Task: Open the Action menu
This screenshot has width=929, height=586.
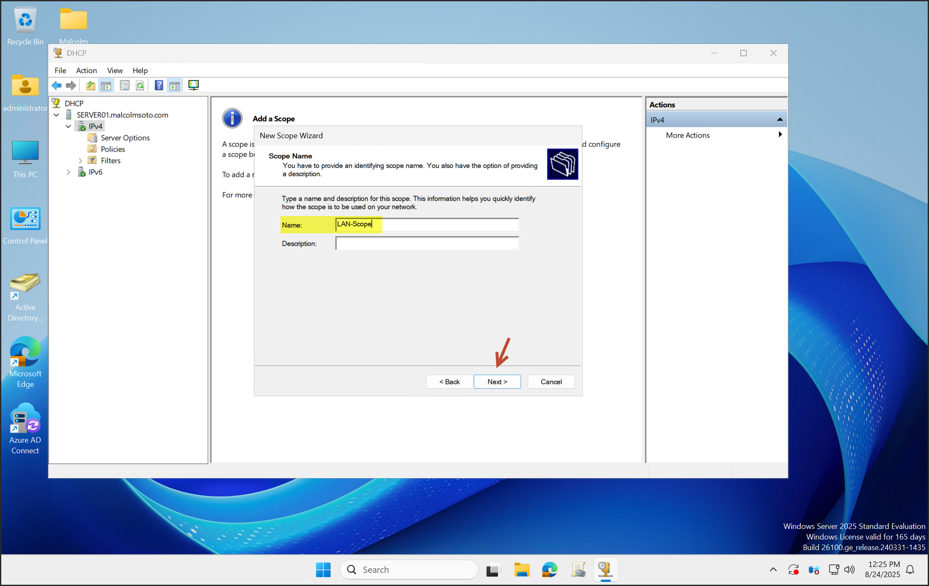Action: coord(86,71)
